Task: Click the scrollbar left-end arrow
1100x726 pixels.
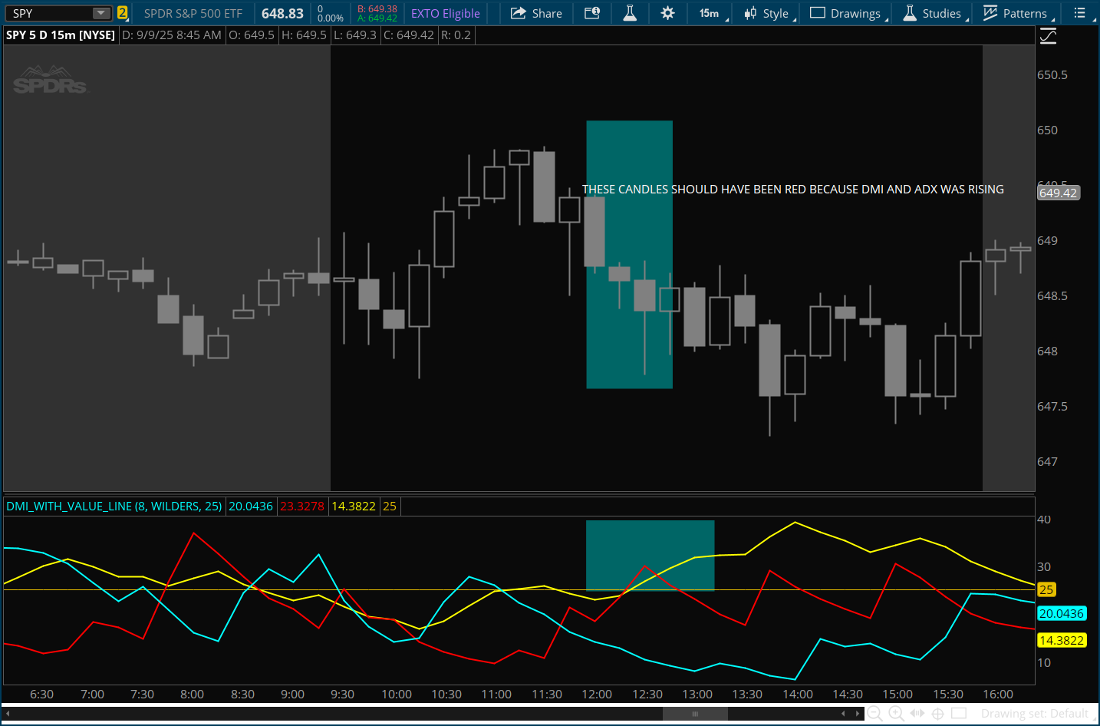Action: (8, 714)
